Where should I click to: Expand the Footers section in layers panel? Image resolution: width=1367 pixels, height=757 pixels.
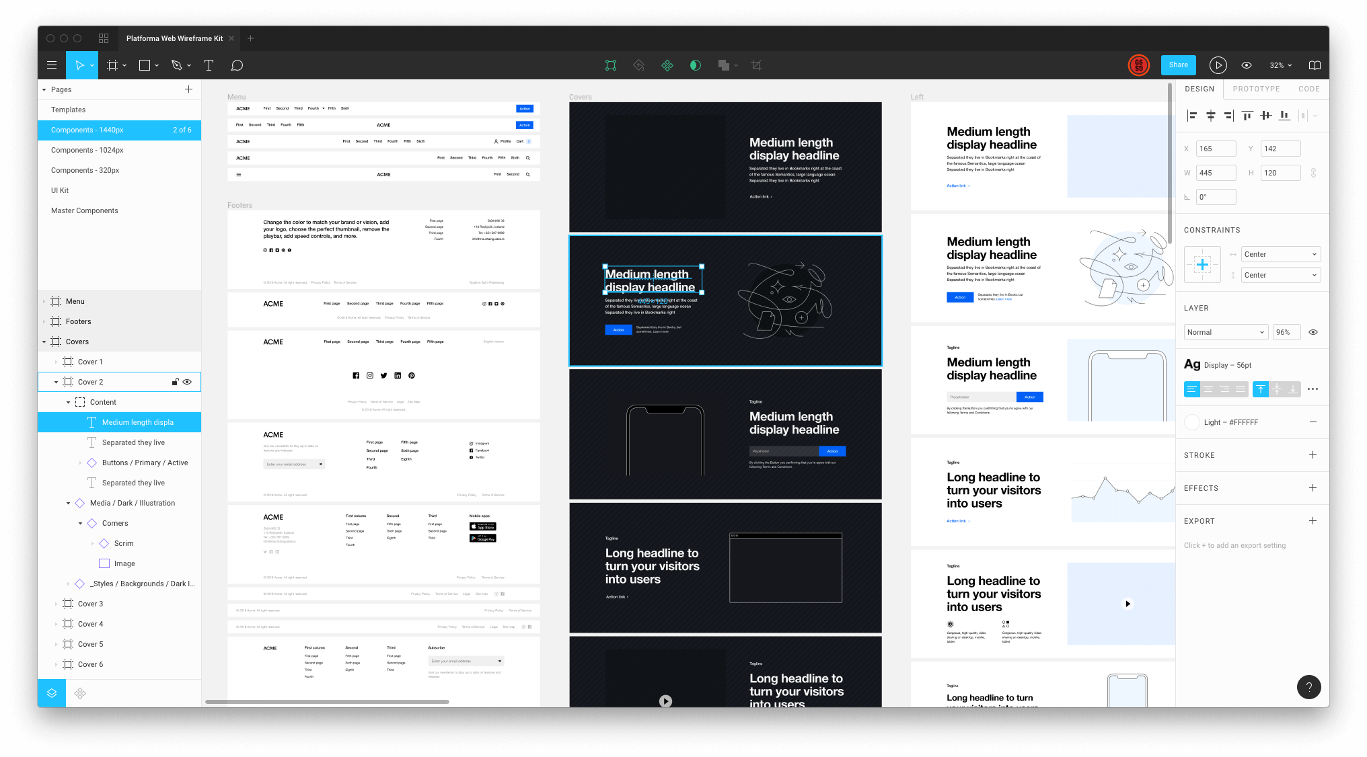click(45, 321)
